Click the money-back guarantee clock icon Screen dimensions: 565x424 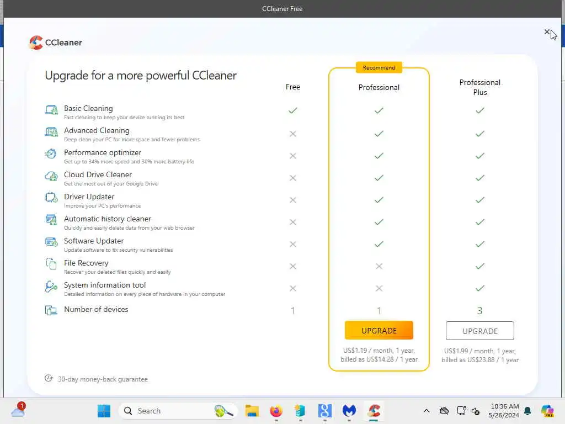click(49, 378)
